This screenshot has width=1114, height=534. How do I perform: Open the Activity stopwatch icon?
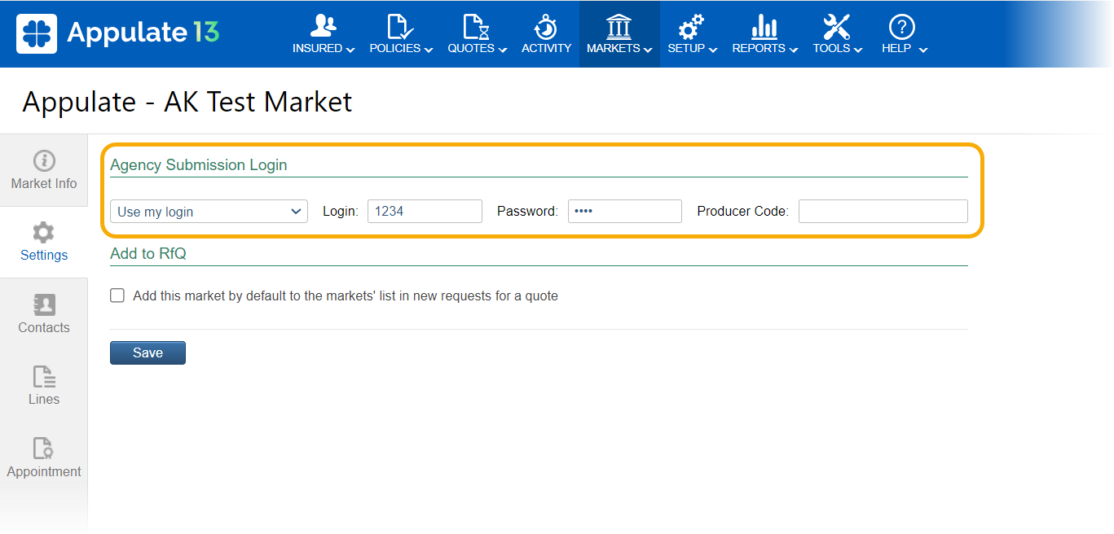click(546, 26)
